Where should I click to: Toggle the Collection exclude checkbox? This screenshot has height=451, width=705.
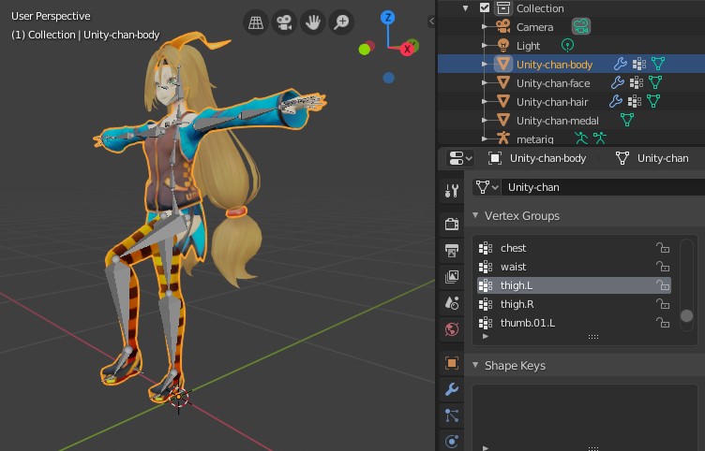[x=485, y=7]
